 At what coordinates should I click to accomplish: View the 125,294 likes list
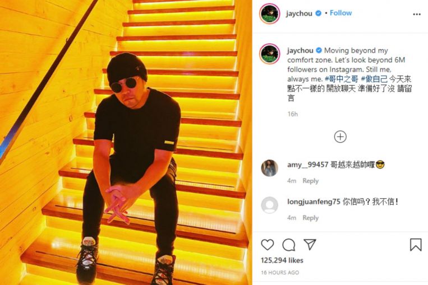point(282,260)
